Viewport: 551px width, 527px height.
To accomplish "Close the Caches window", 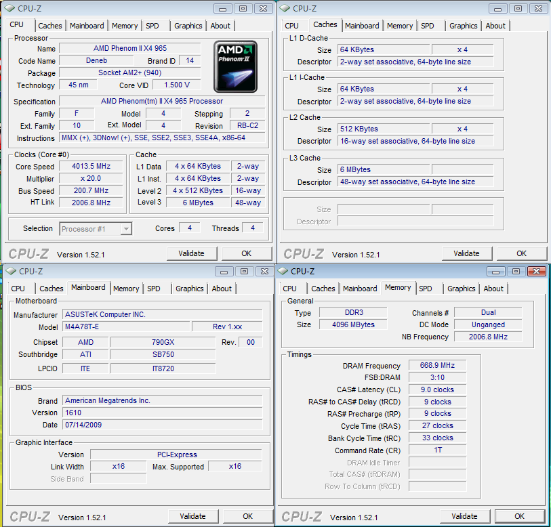I will click(x=538, y=8).
